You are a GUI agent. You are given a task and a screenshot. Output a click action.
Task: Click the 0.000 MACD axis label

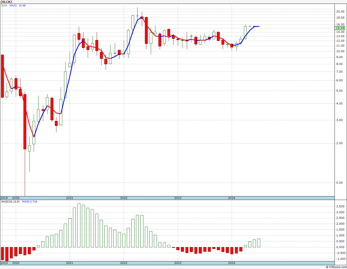pyautogui.click(x=340, y=247)
